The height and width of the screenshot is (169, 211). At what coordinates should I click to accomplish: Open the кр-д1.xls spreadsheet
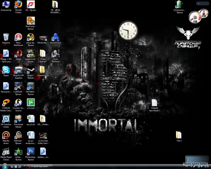(31, 120)
